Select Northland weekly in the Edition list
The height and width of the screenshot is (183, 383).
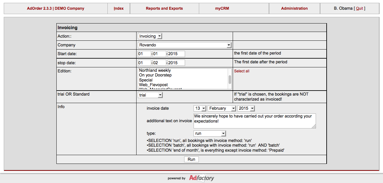click(x=155, y=70)
